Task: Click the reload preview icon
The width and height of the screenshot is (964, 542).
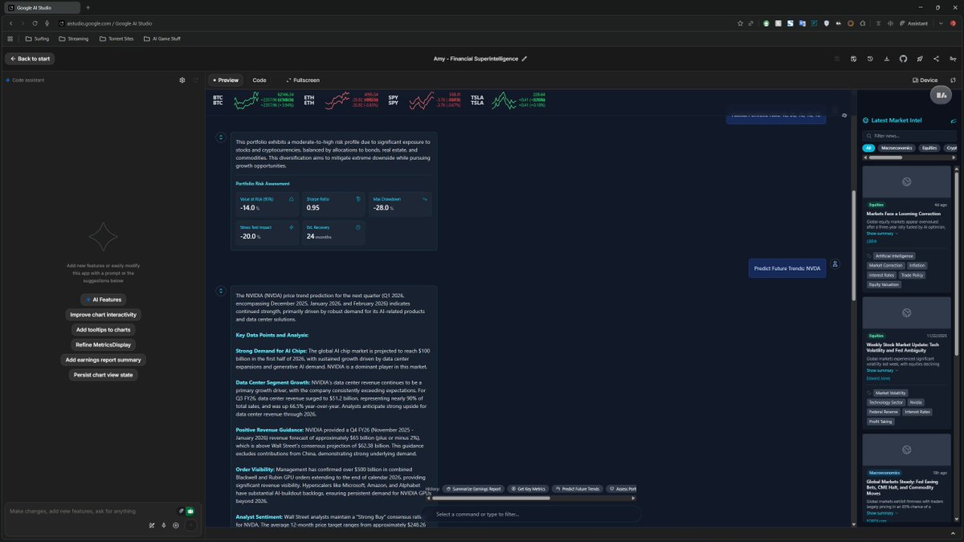Action: (953, 80)
